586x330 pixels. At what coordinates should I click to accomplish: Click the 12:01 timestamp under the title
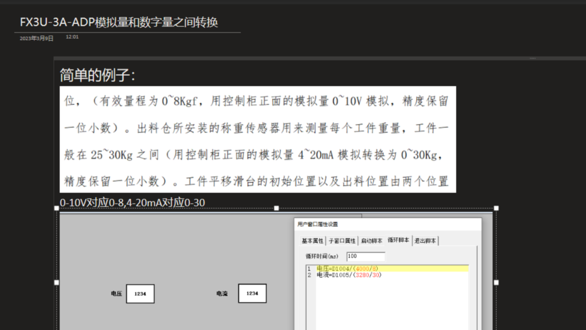tap(73, 36)
